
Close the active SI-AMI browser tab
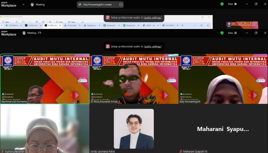click(60, 25)
